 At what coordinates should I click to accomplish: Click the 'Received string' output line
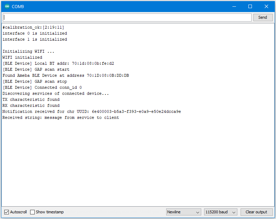click(x=61, y=117)
